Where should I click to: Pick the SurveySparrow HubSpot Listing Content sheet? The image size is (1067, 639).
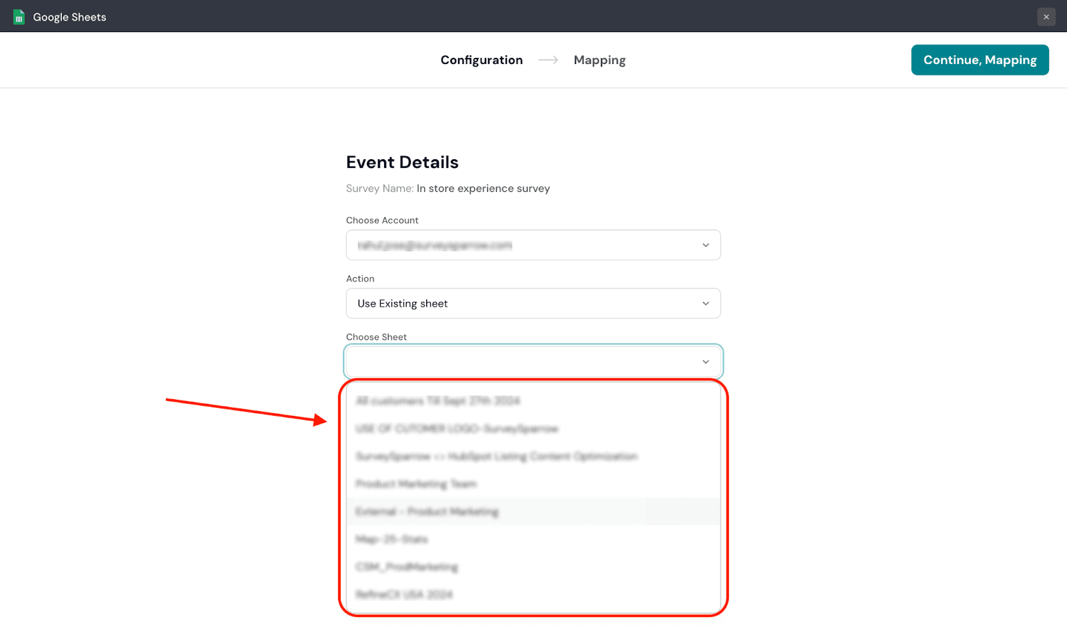pyautogui.click(x=496, y=456)
